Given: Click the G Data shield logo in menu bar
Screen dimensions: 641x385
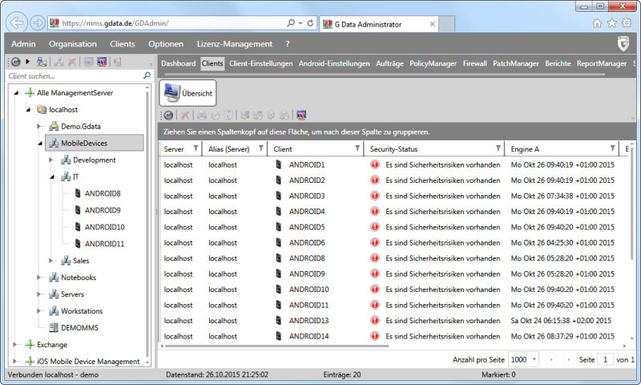Looking at the screenshot, I should 623,43.
